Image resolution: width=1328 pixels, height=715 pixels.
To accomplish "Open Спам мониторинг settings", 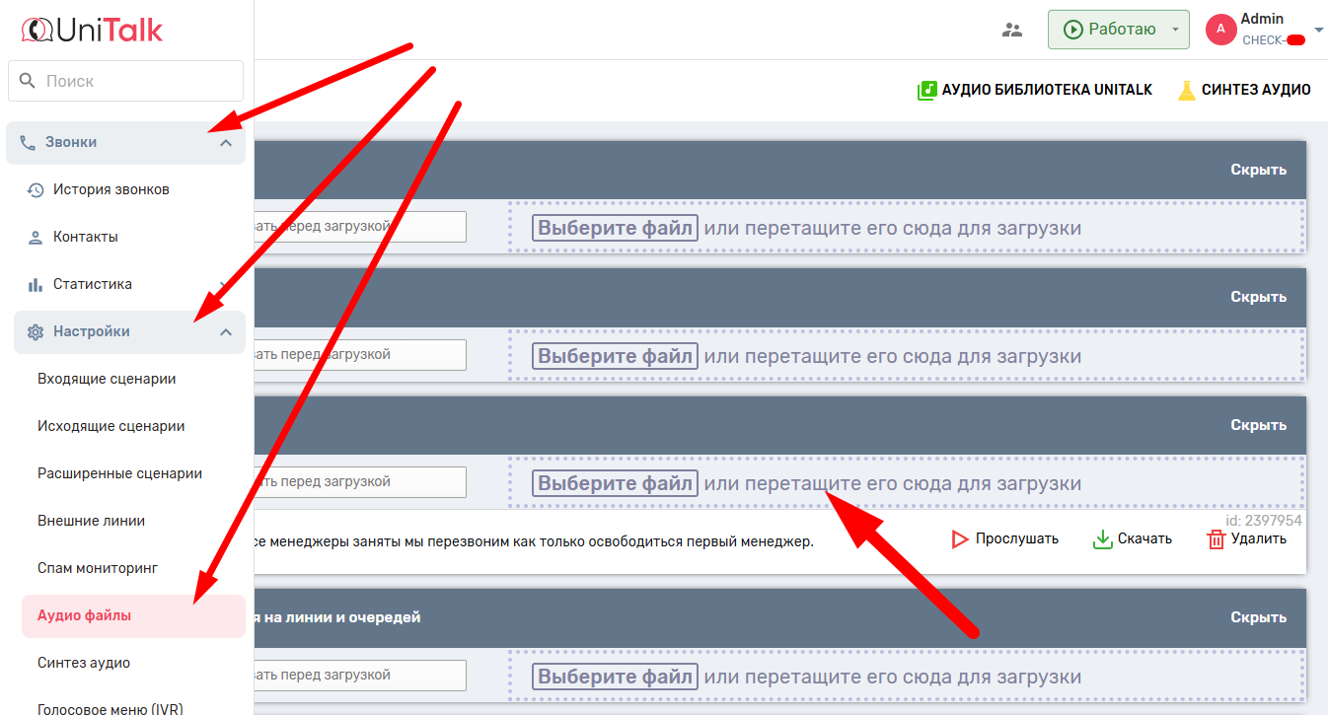I will (98, 568).
